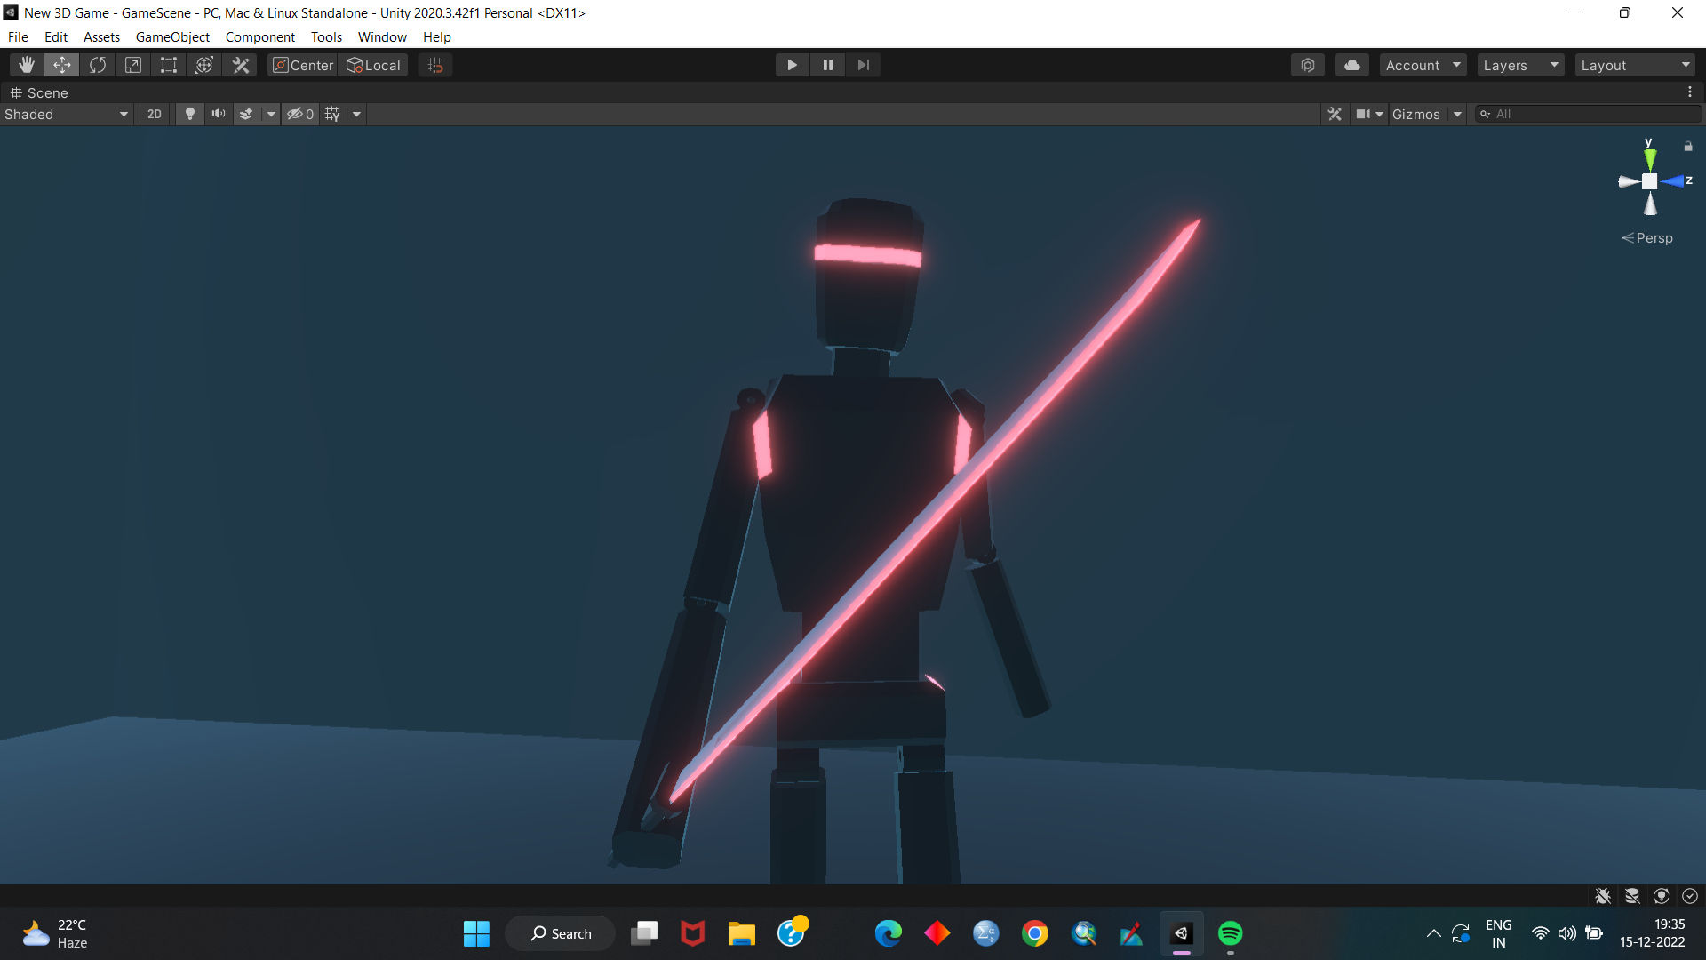This screenshot has height=960, width=1706.
Task: Click the scene search field
Action: 1590,114
